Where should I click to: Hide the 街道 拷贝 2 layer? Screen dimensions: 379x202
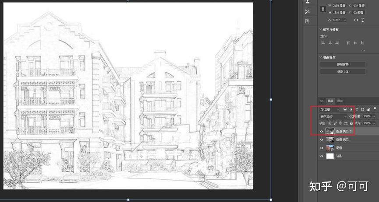pos(322,132)
